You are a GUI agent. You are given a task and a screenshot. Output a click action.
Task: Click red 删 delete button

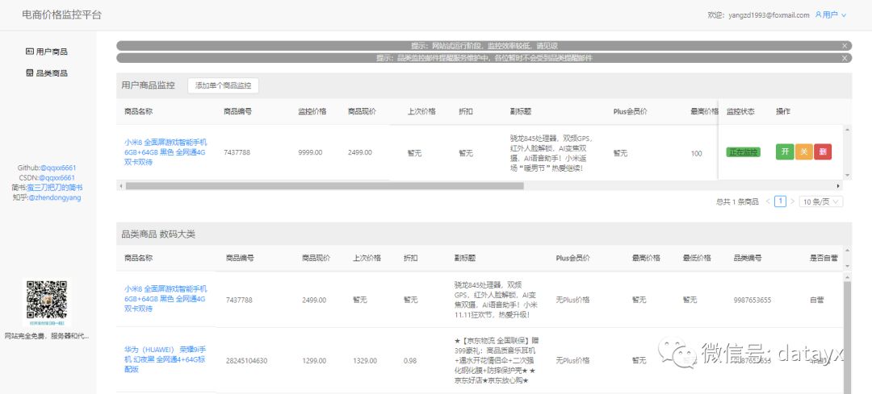[823, 152]
